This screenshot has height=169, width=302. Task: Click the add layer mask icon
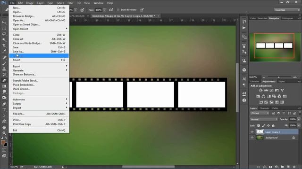point(270,167)
